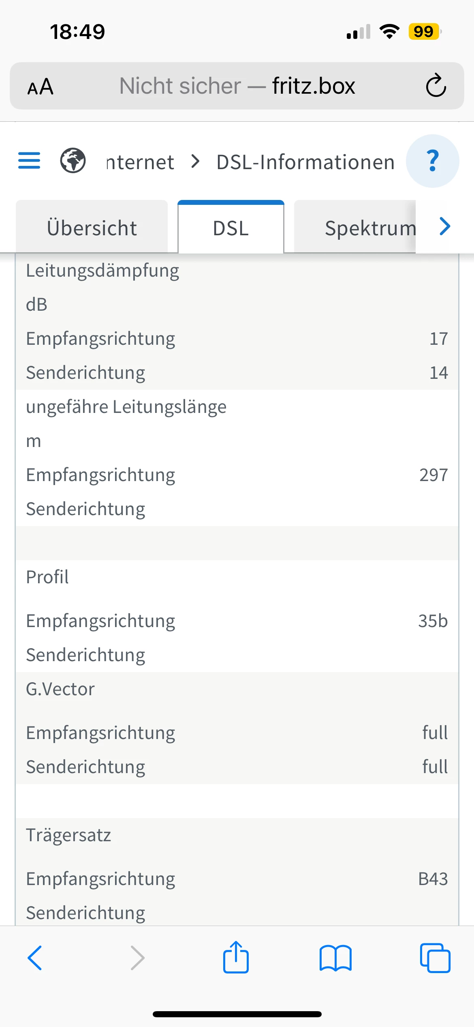Open the help question mark button
The width and height of the screenshot is (474, 1027).
click(432, 161)
